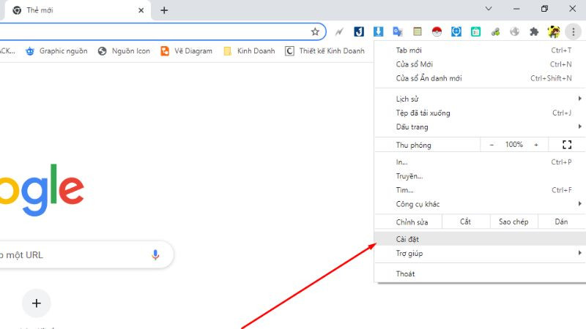The width and height of the screenshot is (586, 329).
Task: Select 'Tab mới' in the menu
Action: tap(480, 50)
